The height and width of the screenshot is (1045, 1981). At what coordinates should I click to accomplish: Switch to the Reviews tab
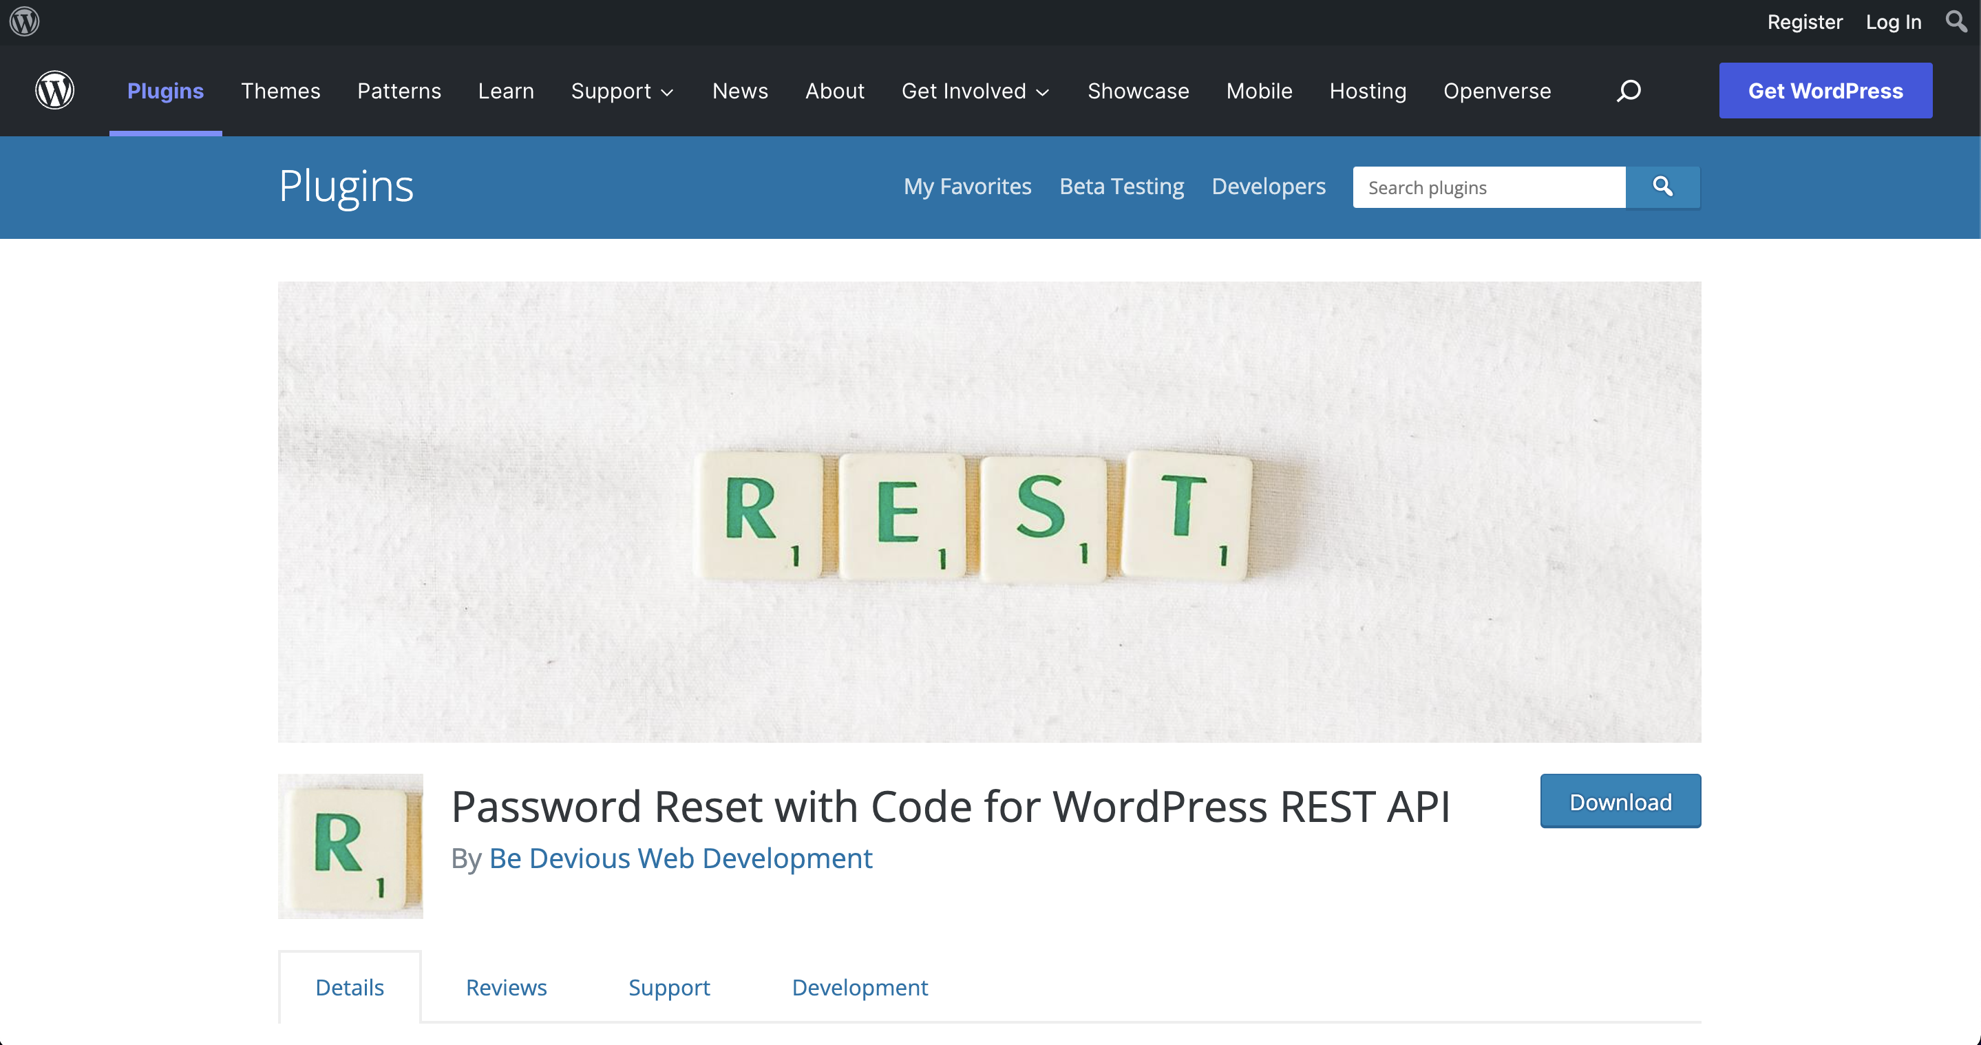coord(506,987)
